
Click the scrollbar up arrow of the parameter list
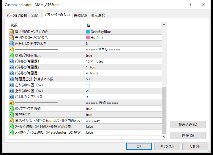[164, 24]
